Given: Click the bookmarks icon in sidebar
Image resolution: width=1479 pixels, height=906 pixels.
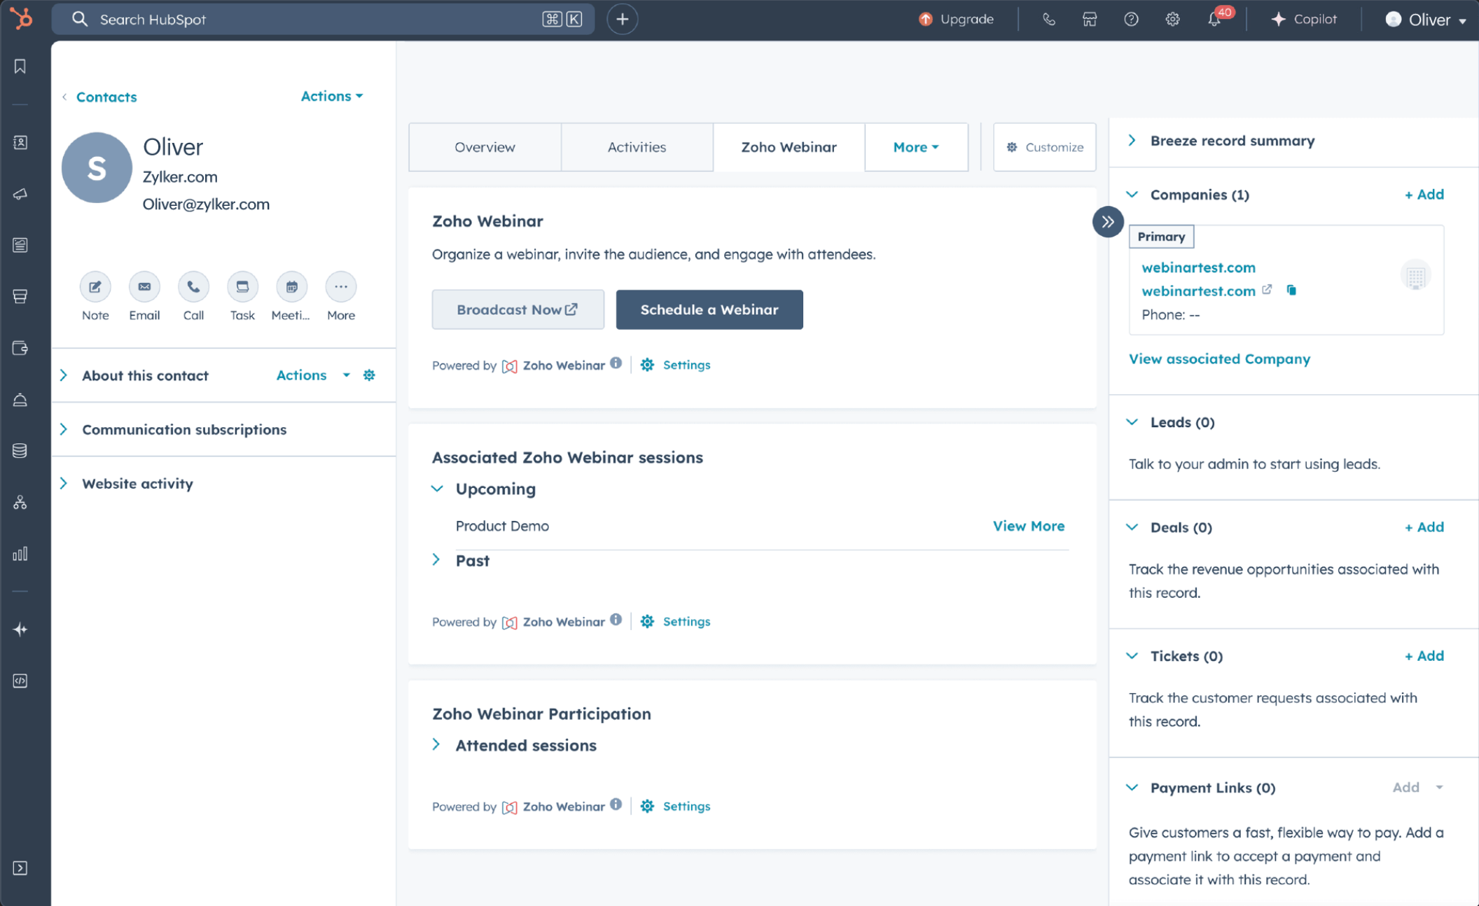Looking at the screenshot, I should (20, 67).
